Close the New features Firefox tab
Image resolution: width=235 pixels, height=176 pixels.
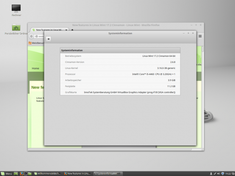(66, 30)
